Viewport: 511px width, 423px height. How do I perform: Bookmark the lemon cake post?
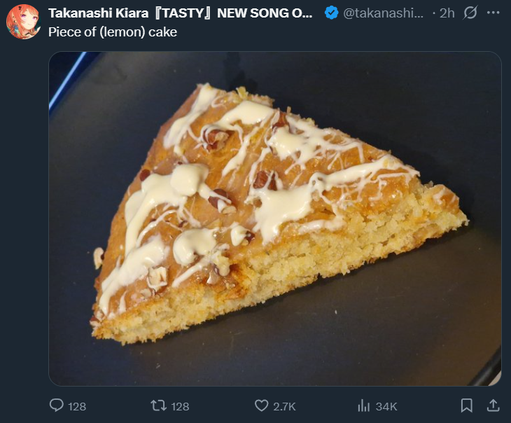pos(467,405)
